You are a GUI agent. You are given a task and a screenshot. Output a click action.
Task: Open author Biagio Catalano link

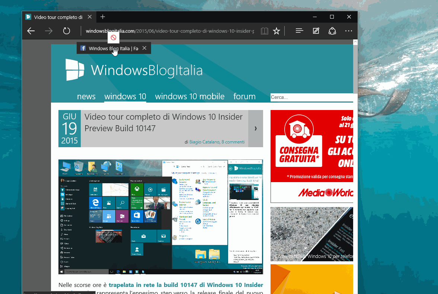tap(204, 142)
